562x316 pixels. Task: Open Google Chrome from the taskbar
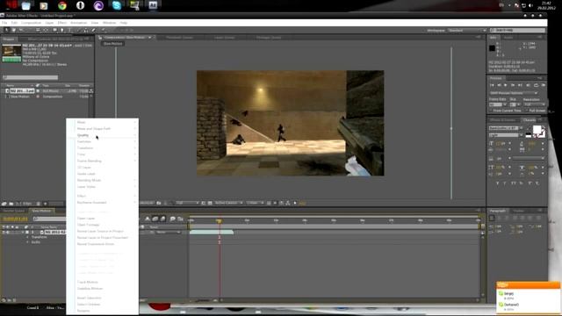point(62,5)
